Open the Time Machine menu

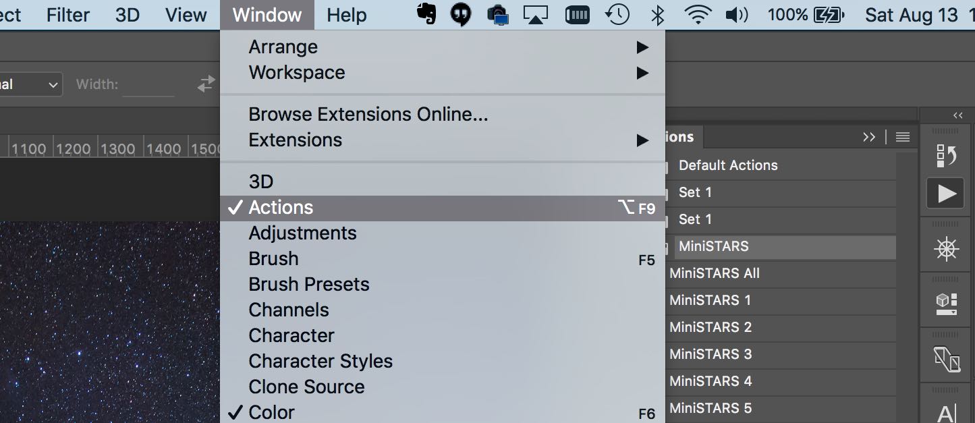(x=617, y=15)
